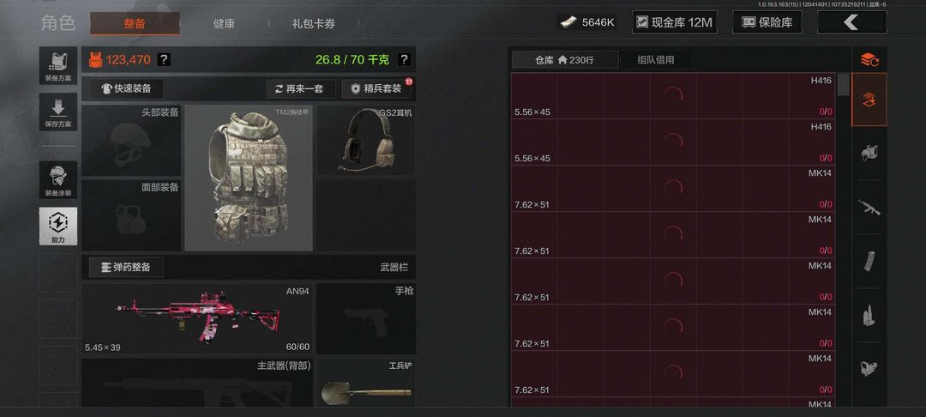Open the 现金库 12M cash vault
Viewport: 926px width, 417px height.
click(675, 22)
